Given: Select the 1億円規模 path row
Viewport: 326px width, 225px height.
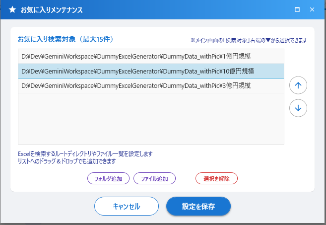Looking at the screenshot, I should (x=151, y=57).
